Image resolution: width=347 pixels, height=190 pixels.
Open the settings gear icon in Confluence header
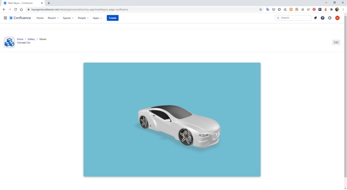330,18
